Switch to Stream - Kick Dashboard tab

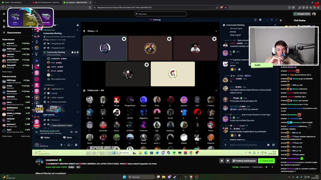(15, 2)
